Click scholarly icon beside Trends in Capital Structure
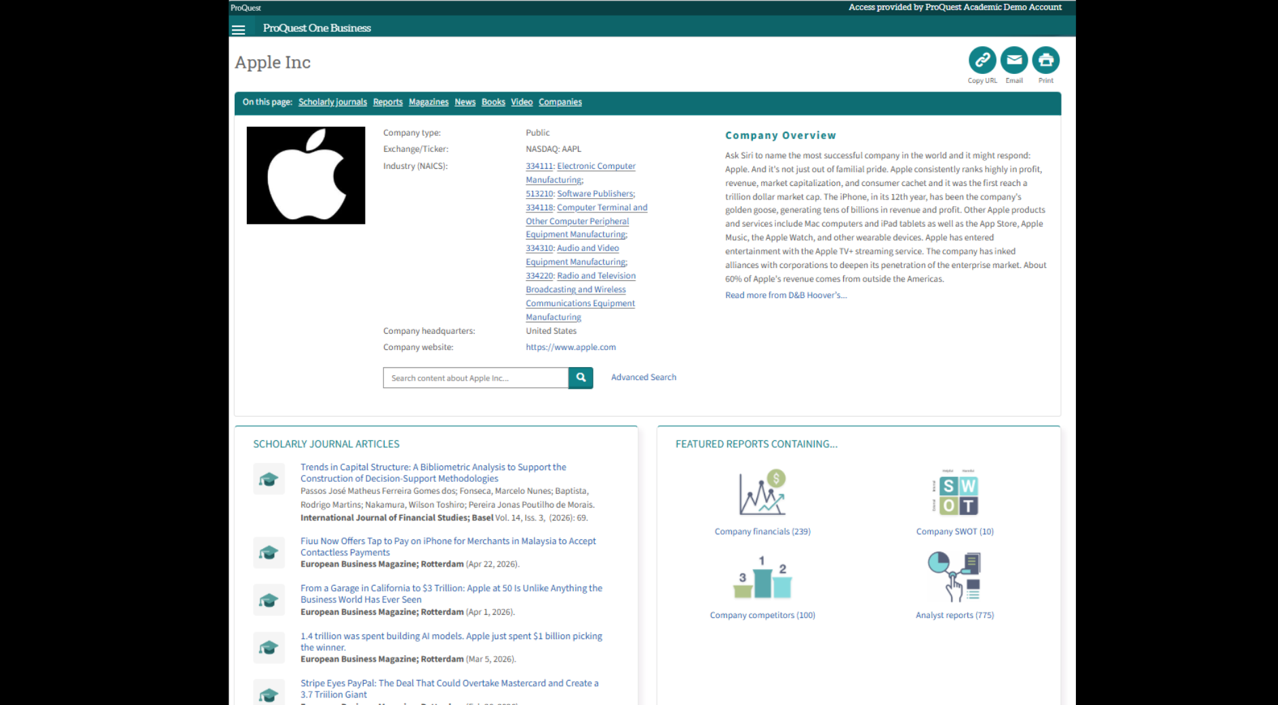This screenshot has height=705, width=1278. 269,479
